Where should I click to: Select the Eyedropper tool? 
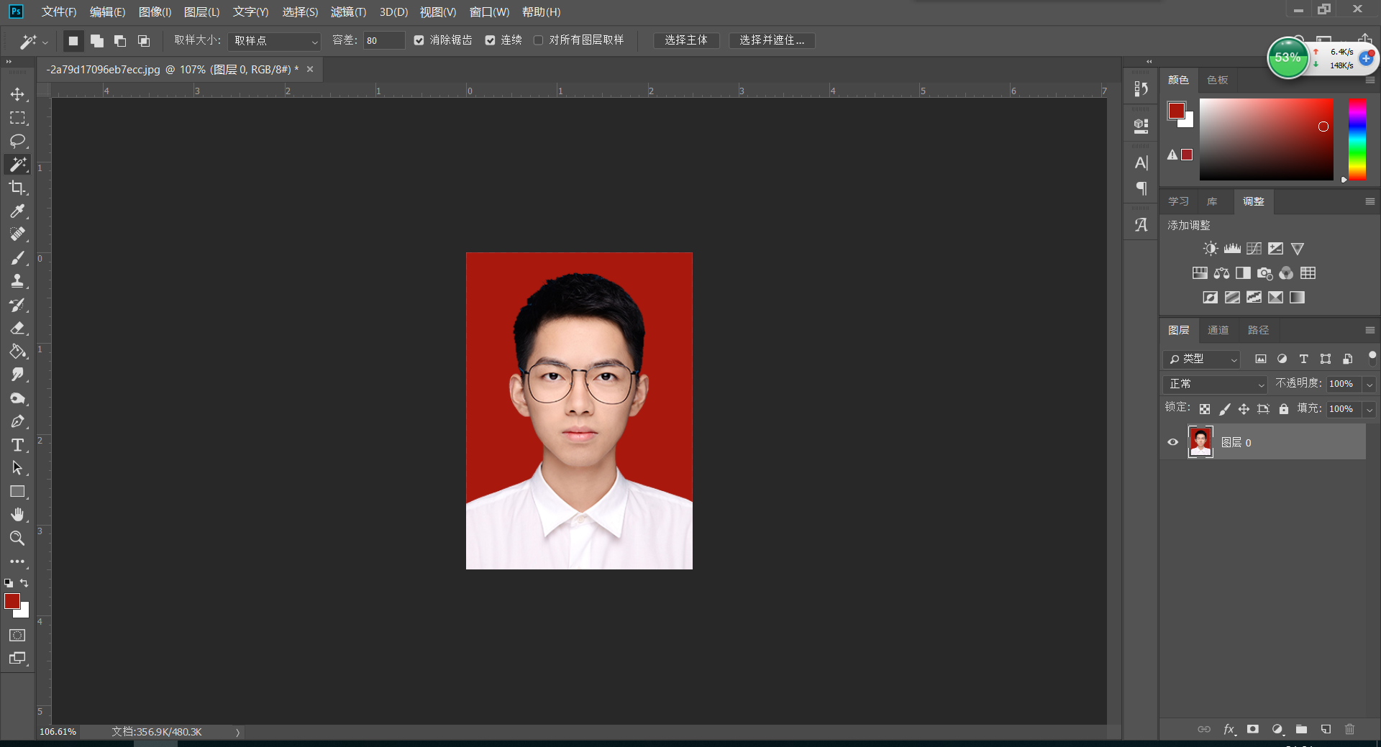coord(17,211)
